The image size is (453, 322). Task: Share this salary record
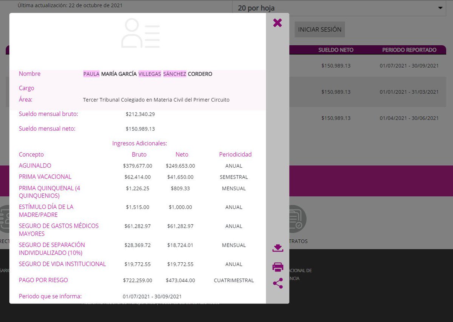pos(278,283)
